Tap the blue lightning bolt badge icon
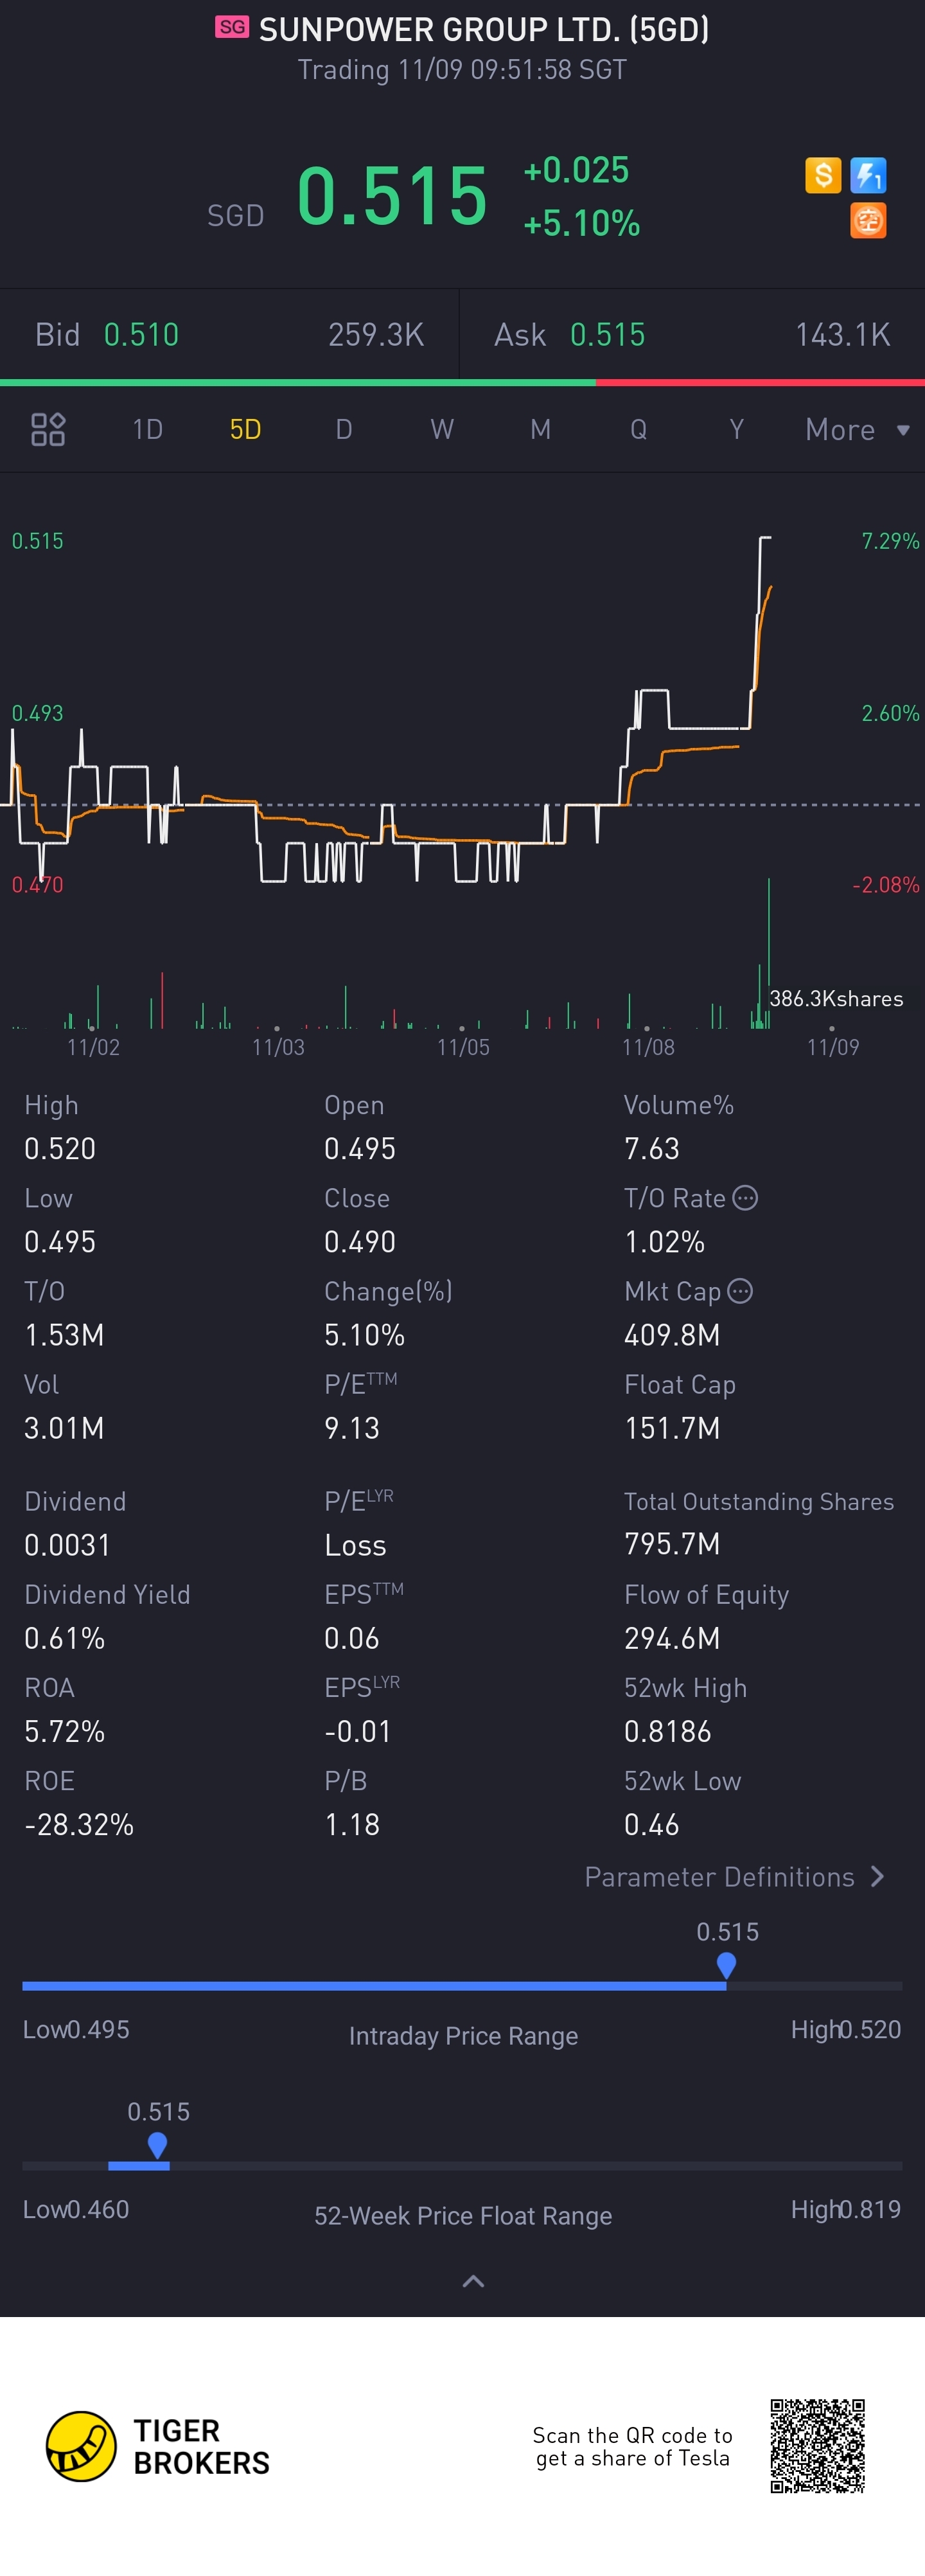This screenshot has width=925, height=2576. 868,175
